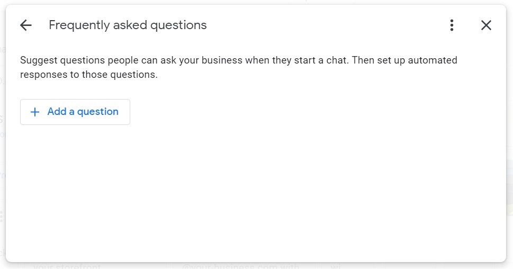Open the three-dot more options menu
The width and height of the screenshot is (513, 269).
pyautogui.click(x=452, y=25)
